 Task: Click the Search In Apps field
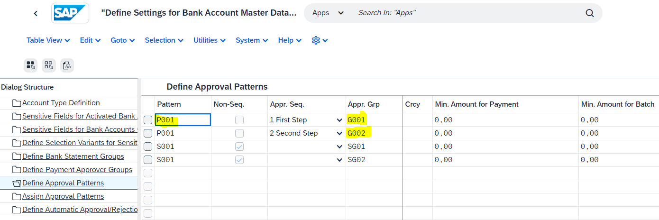tap(467, 13)
